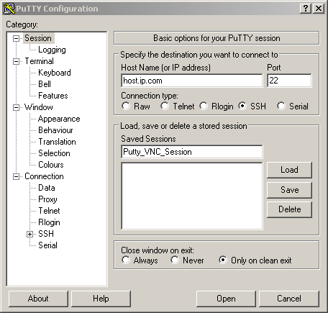Click the Load session button
Screen dimensions: 328x313
[x=289, y=170]
